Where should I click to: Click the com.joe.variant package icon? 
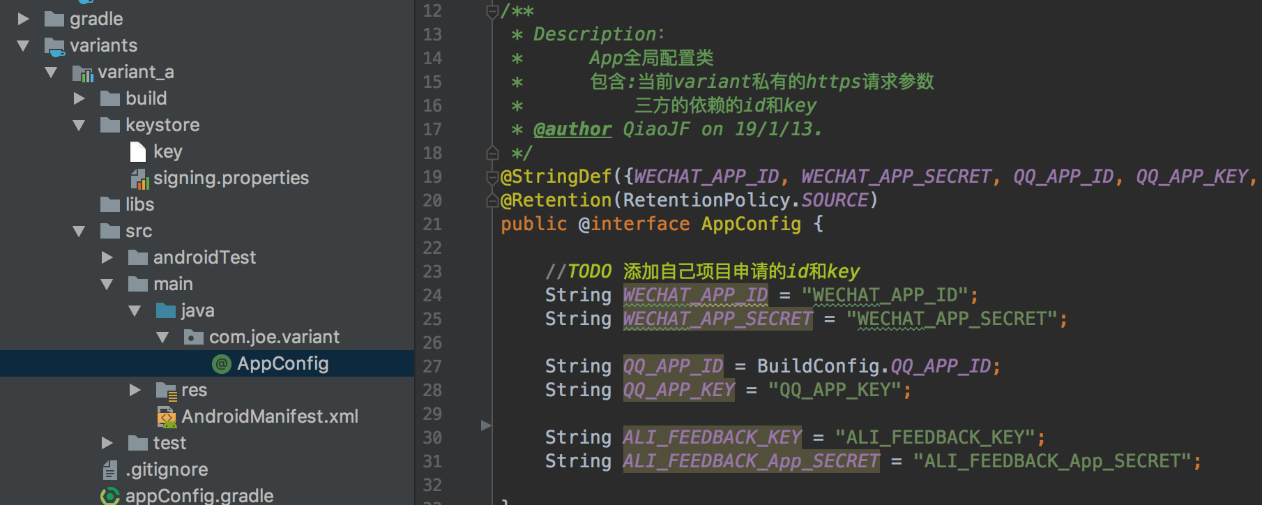194,337
